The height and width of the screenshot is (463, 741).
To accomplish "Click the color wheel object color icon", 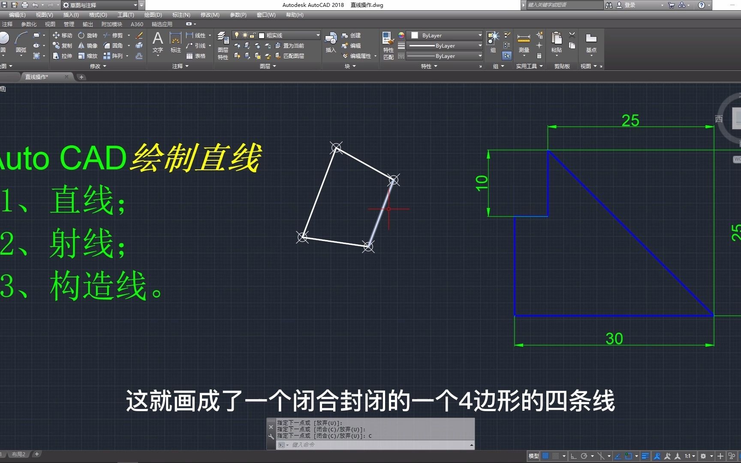I will coord(401,35).
